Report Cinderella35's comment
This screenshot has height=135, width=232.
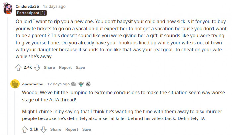pos(65,67)
